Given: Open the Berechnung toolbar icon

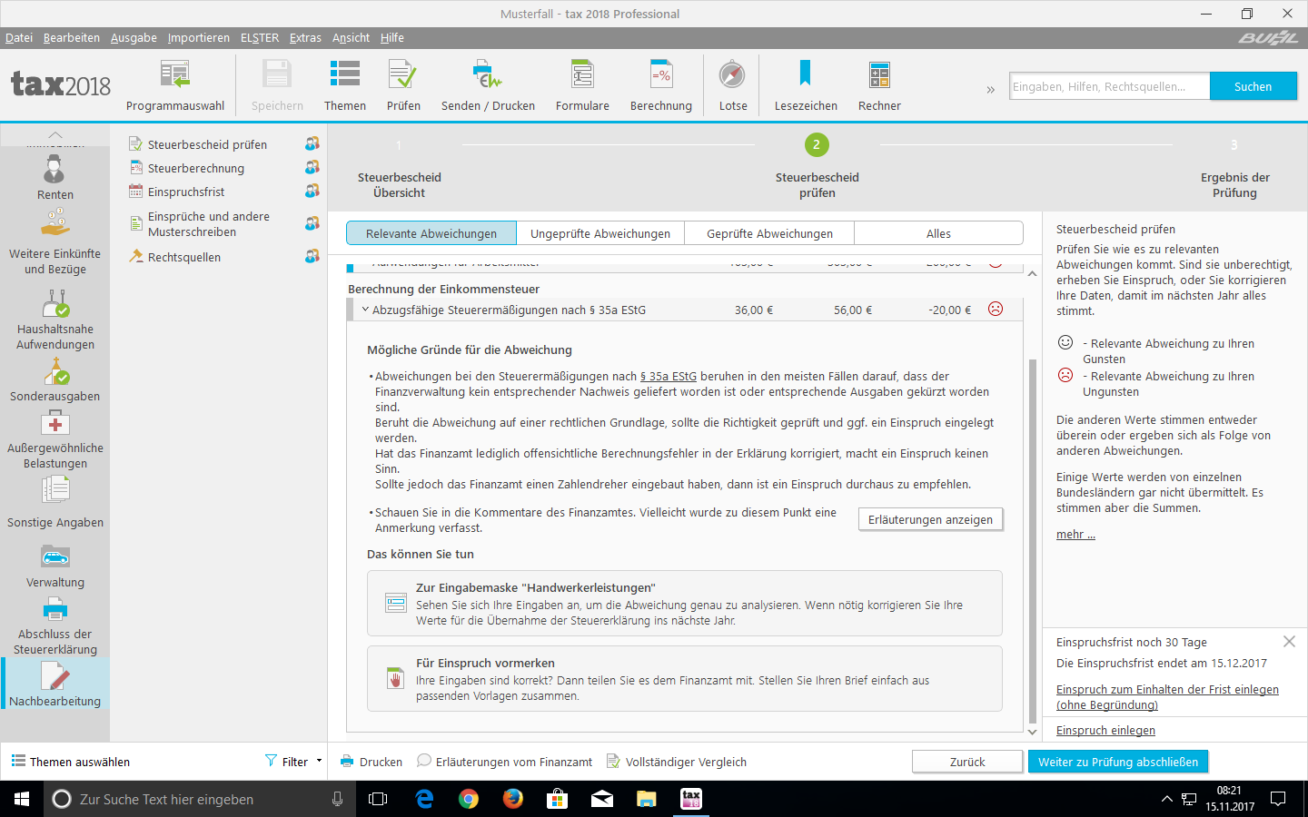Looking at the screenshot, I should 661,74.
